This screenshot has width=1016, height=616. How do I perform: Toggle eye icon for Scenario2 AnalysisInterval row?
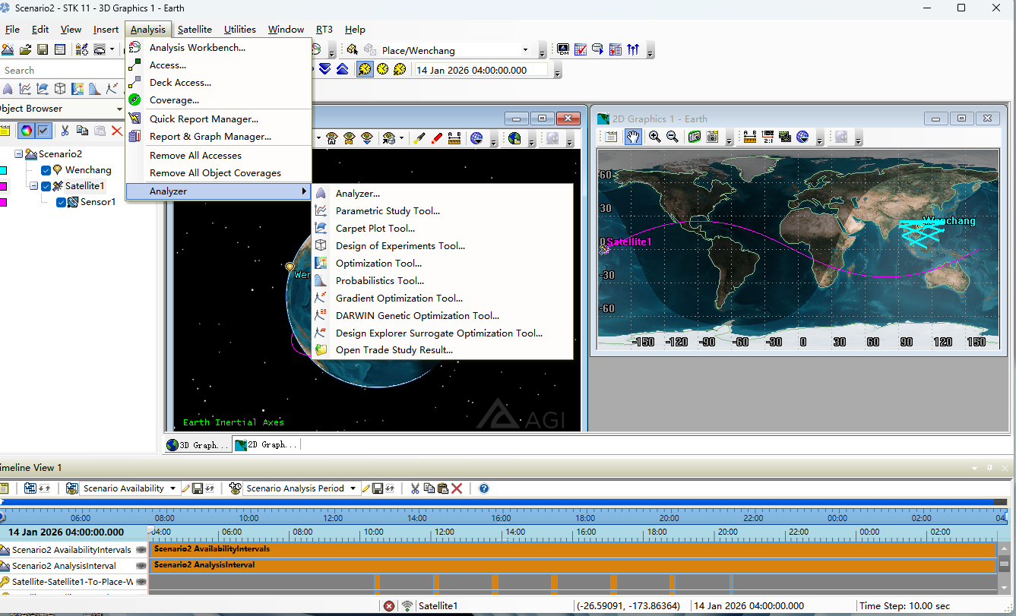[x=141, y=566]
